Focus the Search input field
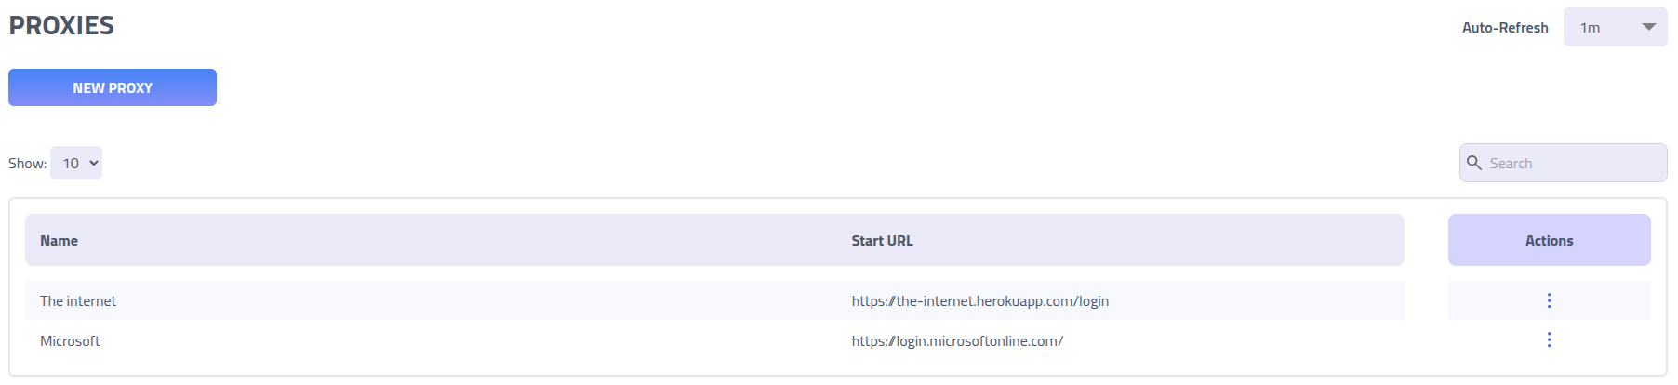Image resolution: width=1678 pixels, height=385 pixels. 1572,163
